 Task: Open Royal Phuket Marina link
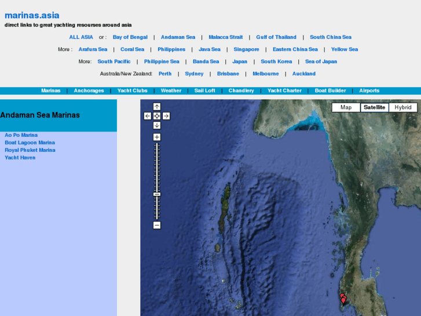coord(30,150)
